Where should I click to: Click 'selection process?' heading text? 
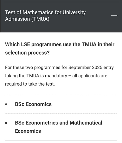coord(27,53)
